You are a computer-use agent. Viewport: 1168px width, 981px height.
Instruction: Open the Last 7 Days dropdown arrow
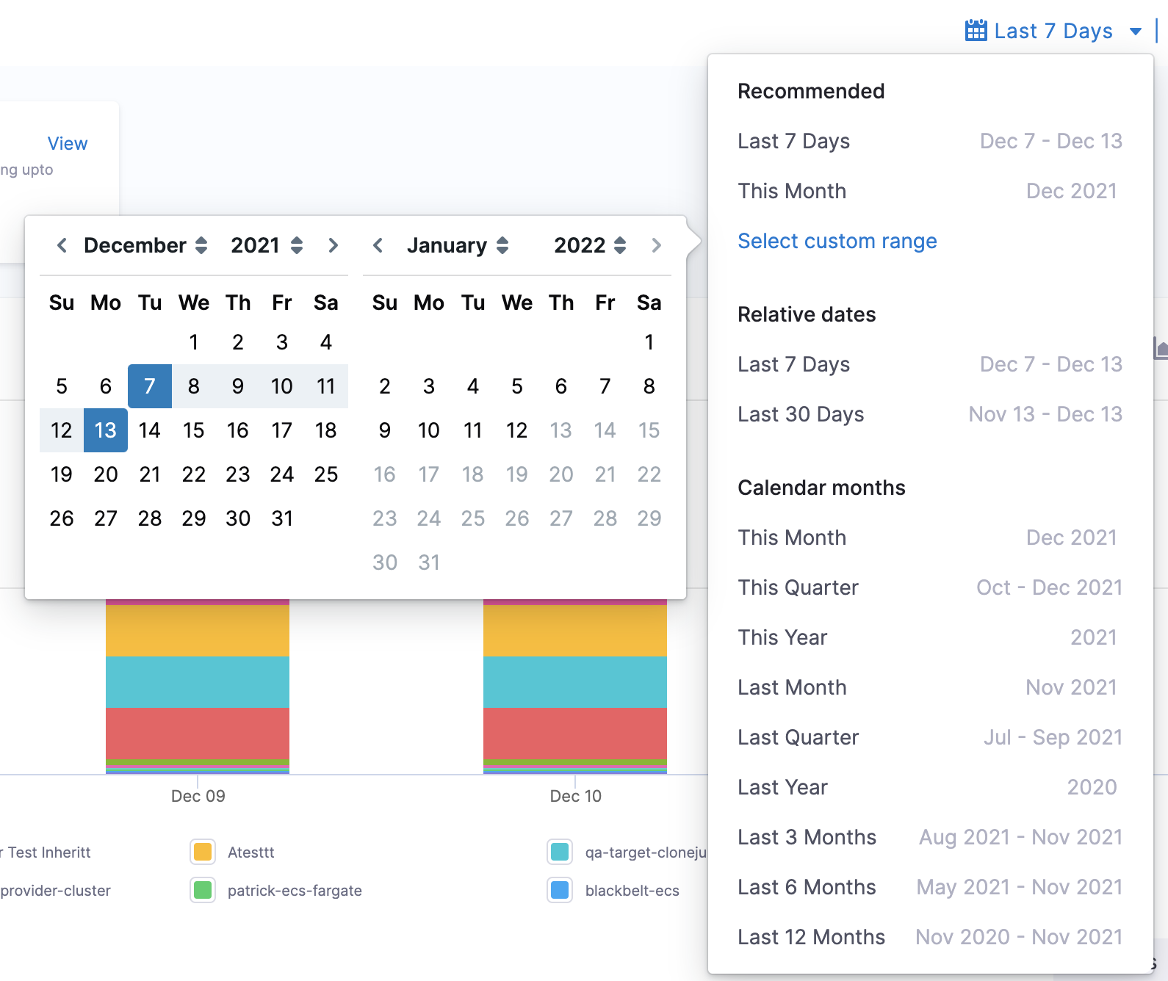click(1136, 31)
